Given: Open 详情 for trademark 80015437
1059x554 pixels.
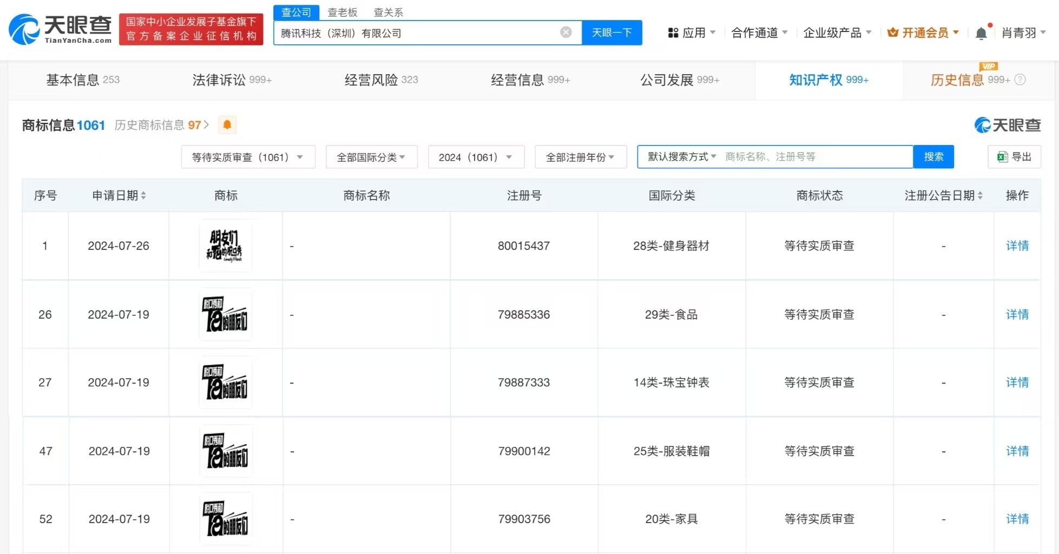Looking at the screenshot, I should [1017, 246].
